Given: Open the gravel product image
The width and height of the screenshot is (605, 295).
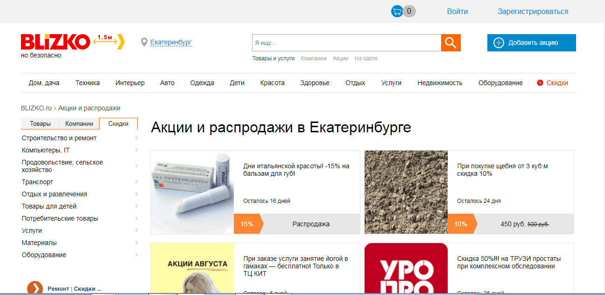Looking at the screenshot, I should pyautogui.click(x=406, y=192).
